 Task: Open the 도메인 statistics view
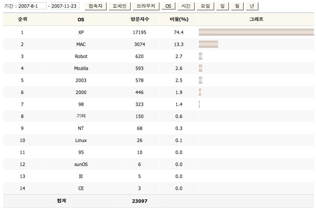tap(120, 6)
